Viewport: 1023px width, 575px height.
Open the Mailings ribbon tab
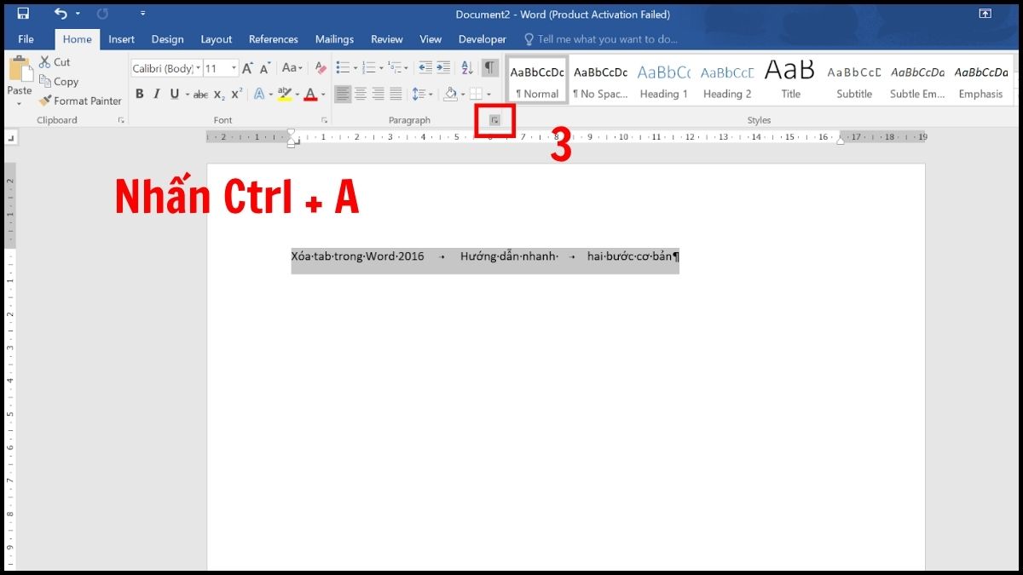tap(333, 38)
